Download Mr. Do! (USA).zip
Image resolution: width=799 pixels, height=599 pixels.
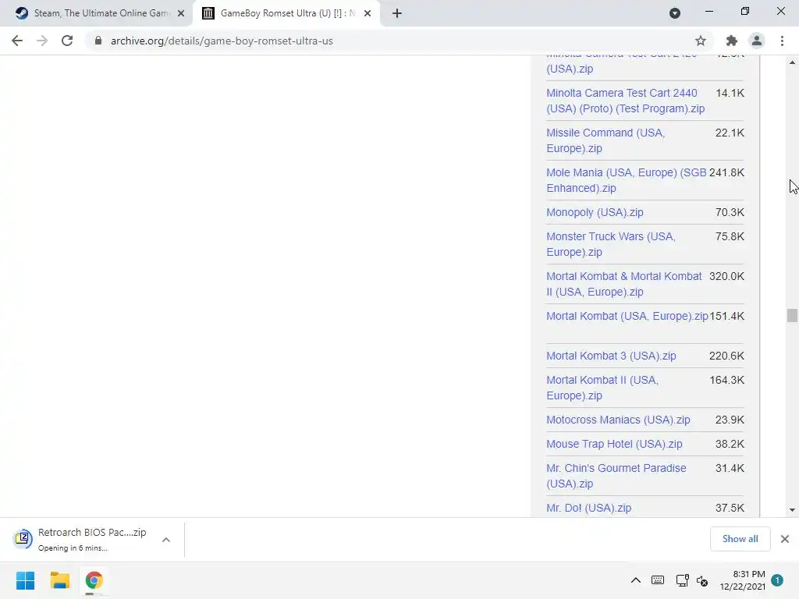coord(588,509)
